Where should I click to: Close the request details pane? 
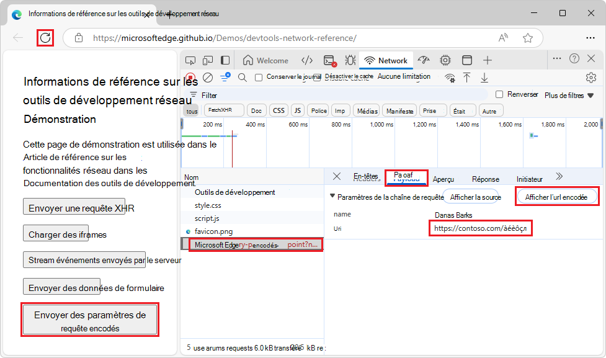point(337,176)
